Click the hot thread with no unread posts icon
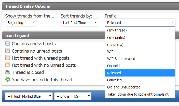The height and width of the screenshot is (106, 179). click(8, 65)
